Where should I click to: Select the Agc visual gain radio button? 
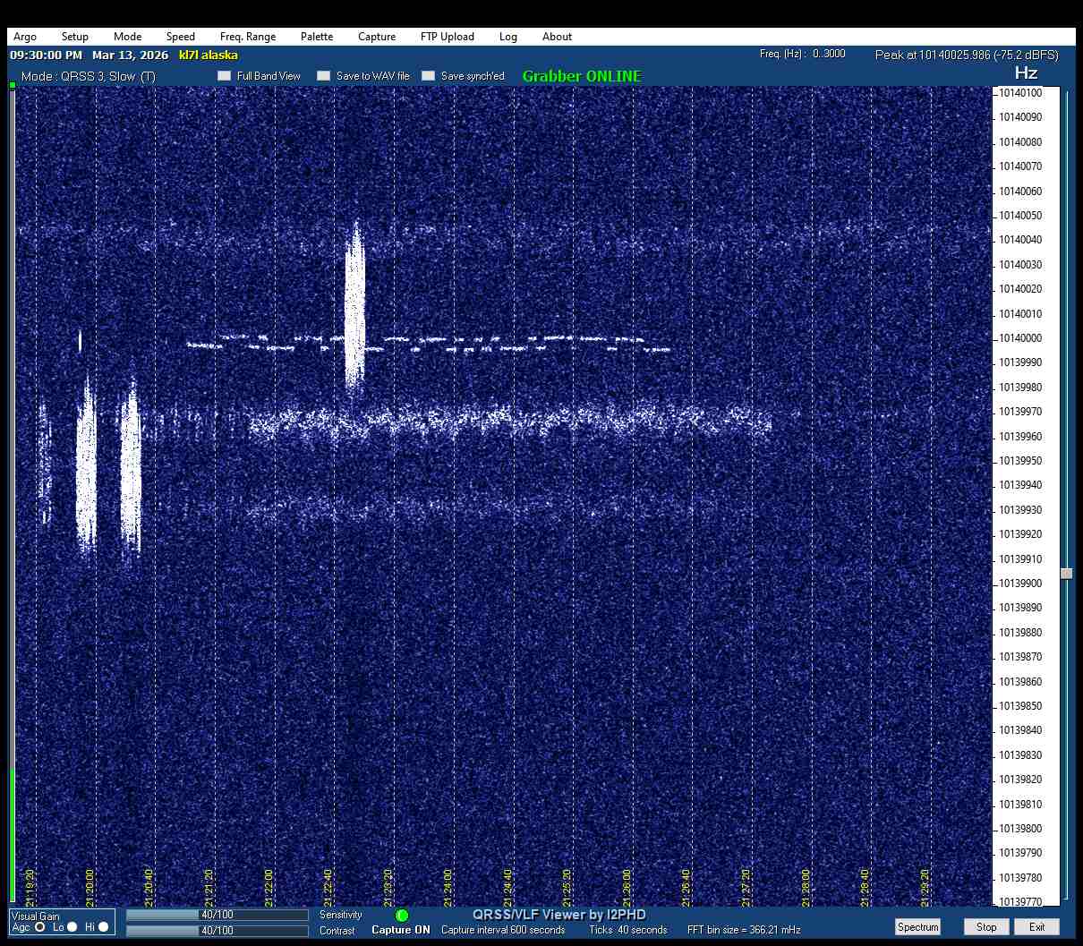(40, 927)
